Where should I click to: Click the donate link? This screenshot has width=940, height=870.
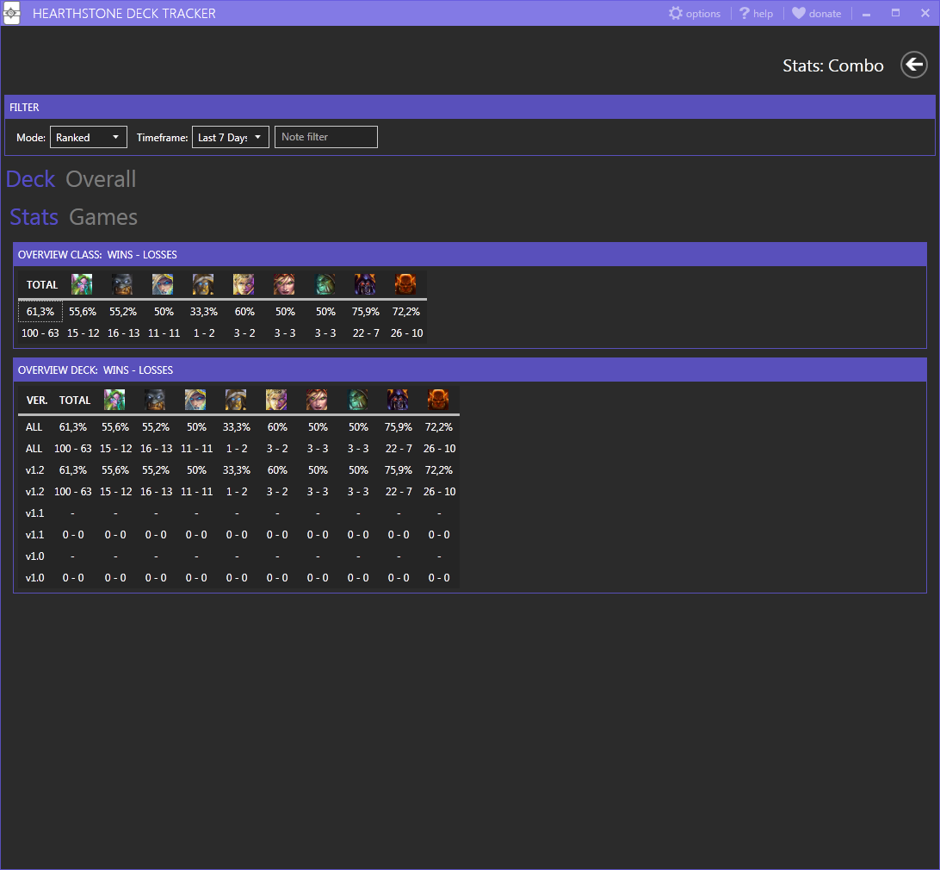tap(816, 14)
